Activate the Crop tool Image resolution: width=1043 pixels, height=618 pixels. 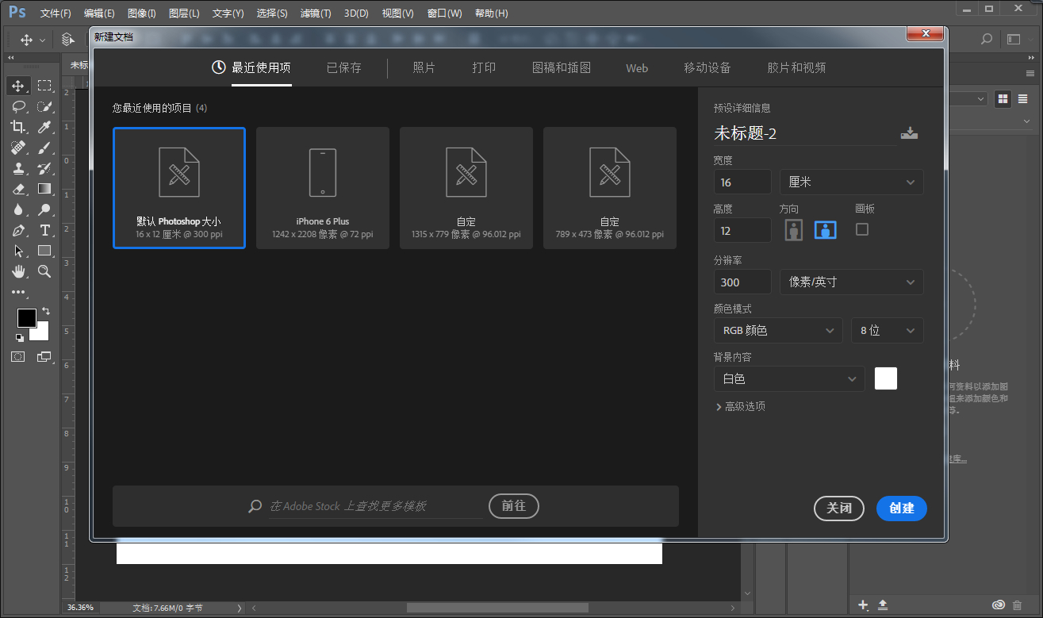(19, 127)
